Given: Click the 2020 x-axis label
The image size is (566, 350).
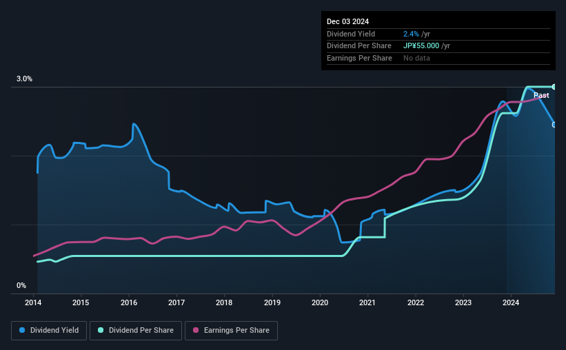Looking at the screenshot, I should (x=319, y=302).
